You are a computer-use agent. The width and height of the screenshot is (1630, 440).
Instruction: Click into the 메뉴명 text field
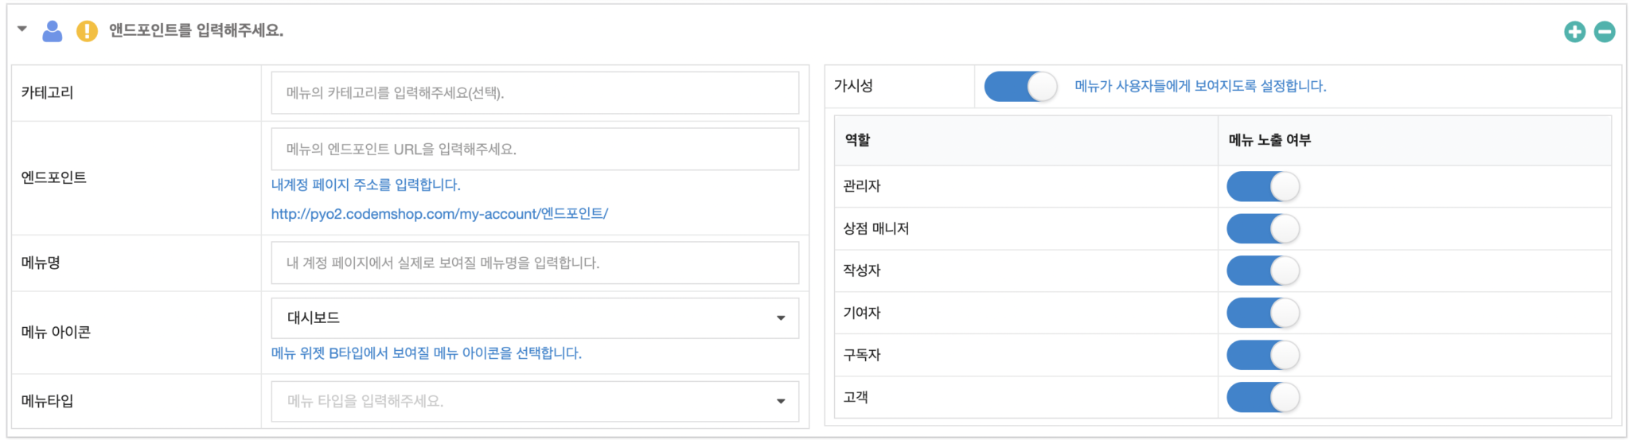[535, 263]
